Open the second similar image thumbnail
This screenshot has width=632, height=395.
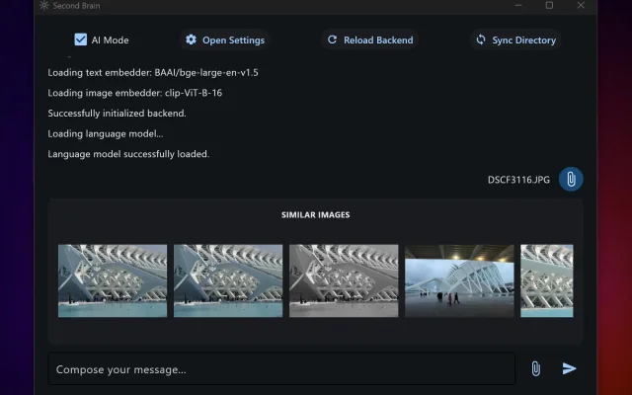(228, 280)
